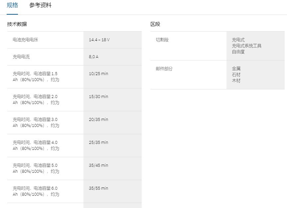
Task: Click the 邮件部分 row label
Action: point(164,68)
